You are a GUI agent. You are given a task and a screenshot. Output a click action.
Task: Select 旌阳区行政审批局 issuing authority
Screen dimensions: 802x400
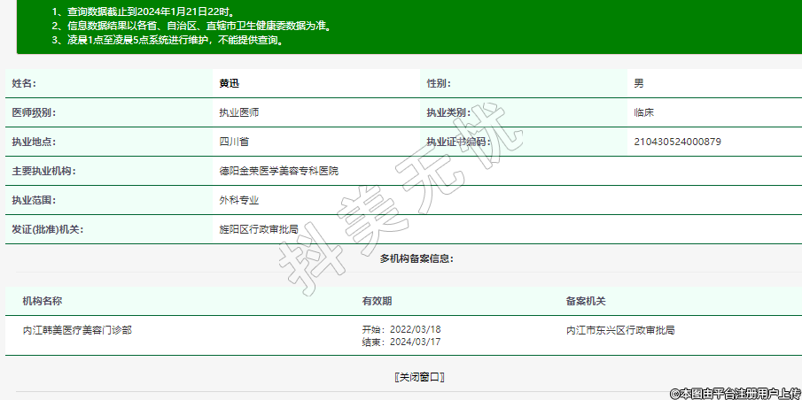point(259,229)
